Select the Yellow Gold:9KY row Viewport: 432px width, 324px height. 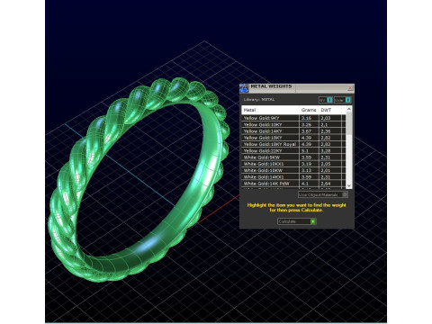(293, 118)
